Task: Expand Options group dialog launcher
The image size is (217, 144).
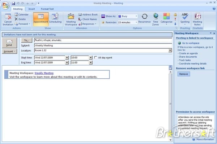Action: 176,28
